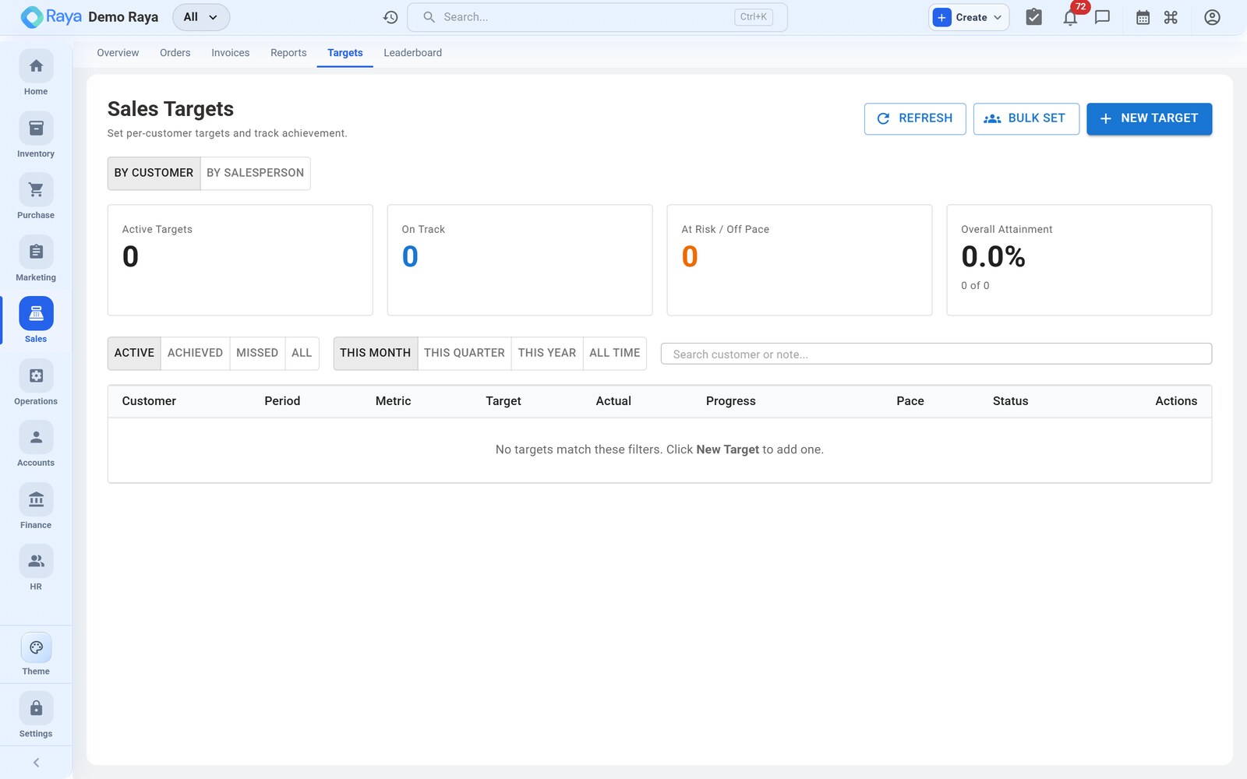Click the BULK SET button
Image resolution: width=1247 pixels, height=779 pixels.
coord(1026,118)
